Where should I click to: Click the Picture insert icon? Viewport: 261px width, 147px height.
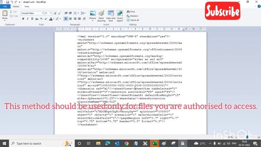(93, 13)
